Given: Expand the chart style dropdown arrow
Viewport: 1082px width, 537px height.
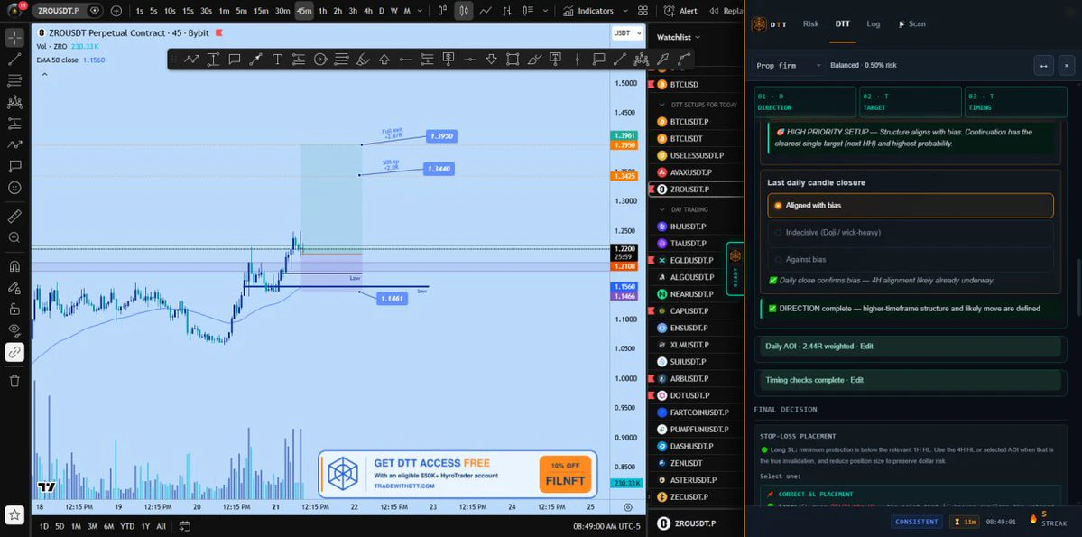Looking at the screenshot, I should tap(546, 11).
